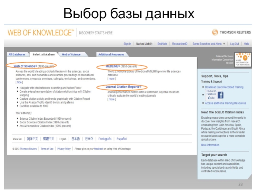258x193 pixels.
Task: Open the MEDLINE database link
Action: click(113, 66)
